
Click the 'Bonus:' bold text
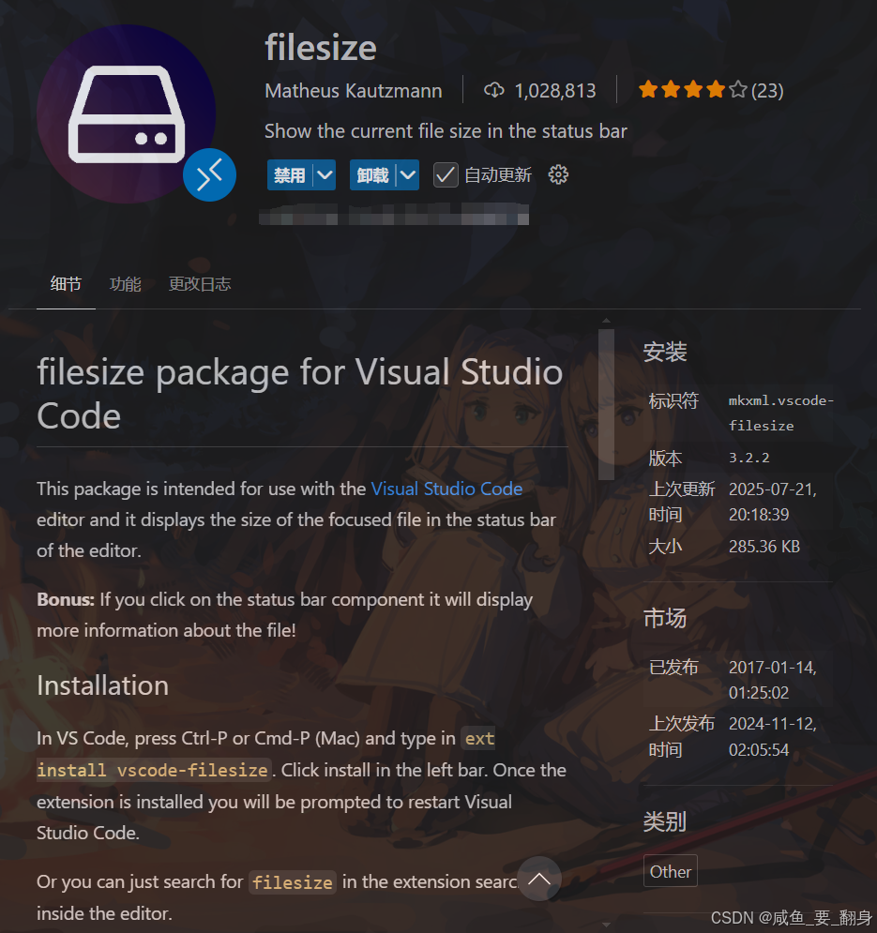(66, 599)
